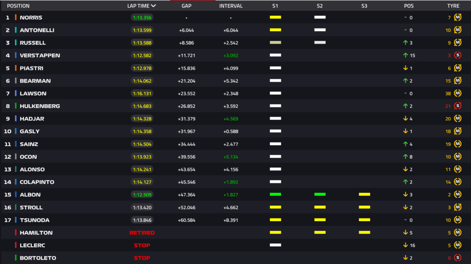Click Norris's medium tyre icon
Viewport: 471px width, 264px height.
(457, 17)
